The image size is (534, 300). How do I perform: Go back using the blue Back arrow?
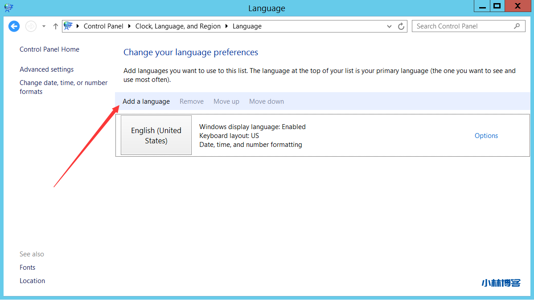[14, 26]
